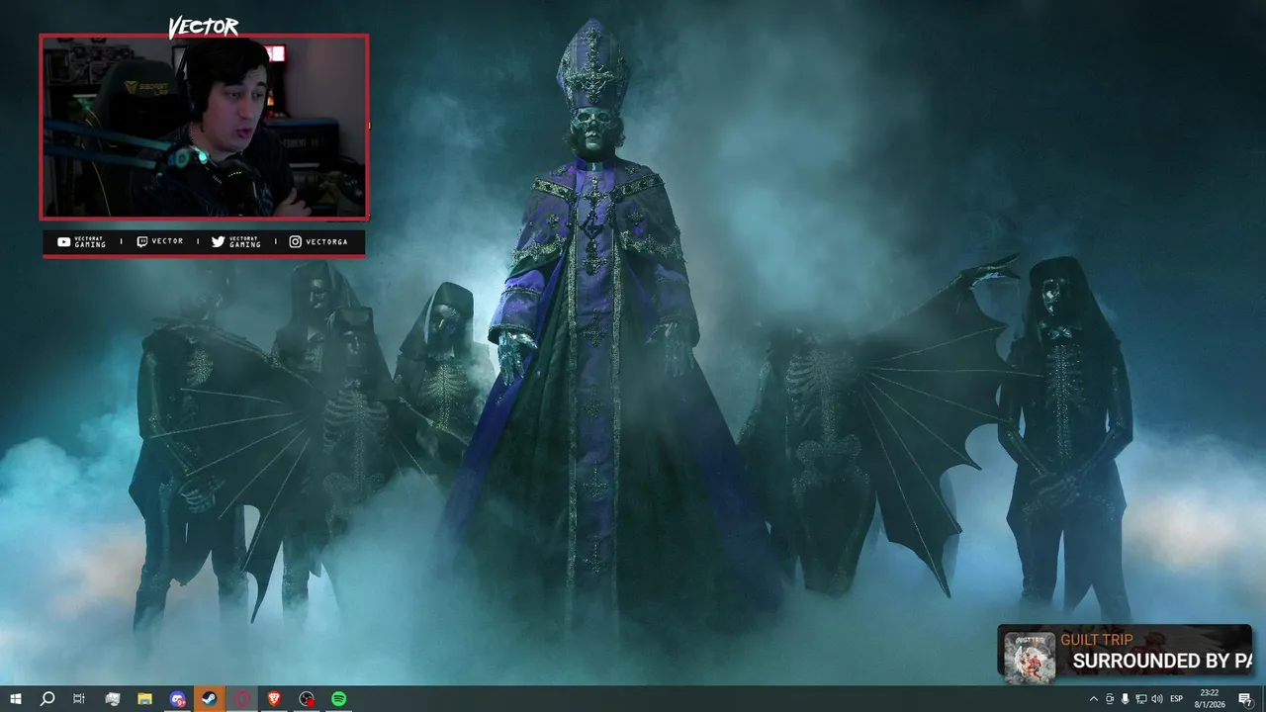
Task: Open Task View from taskbar
Action: 79,699
